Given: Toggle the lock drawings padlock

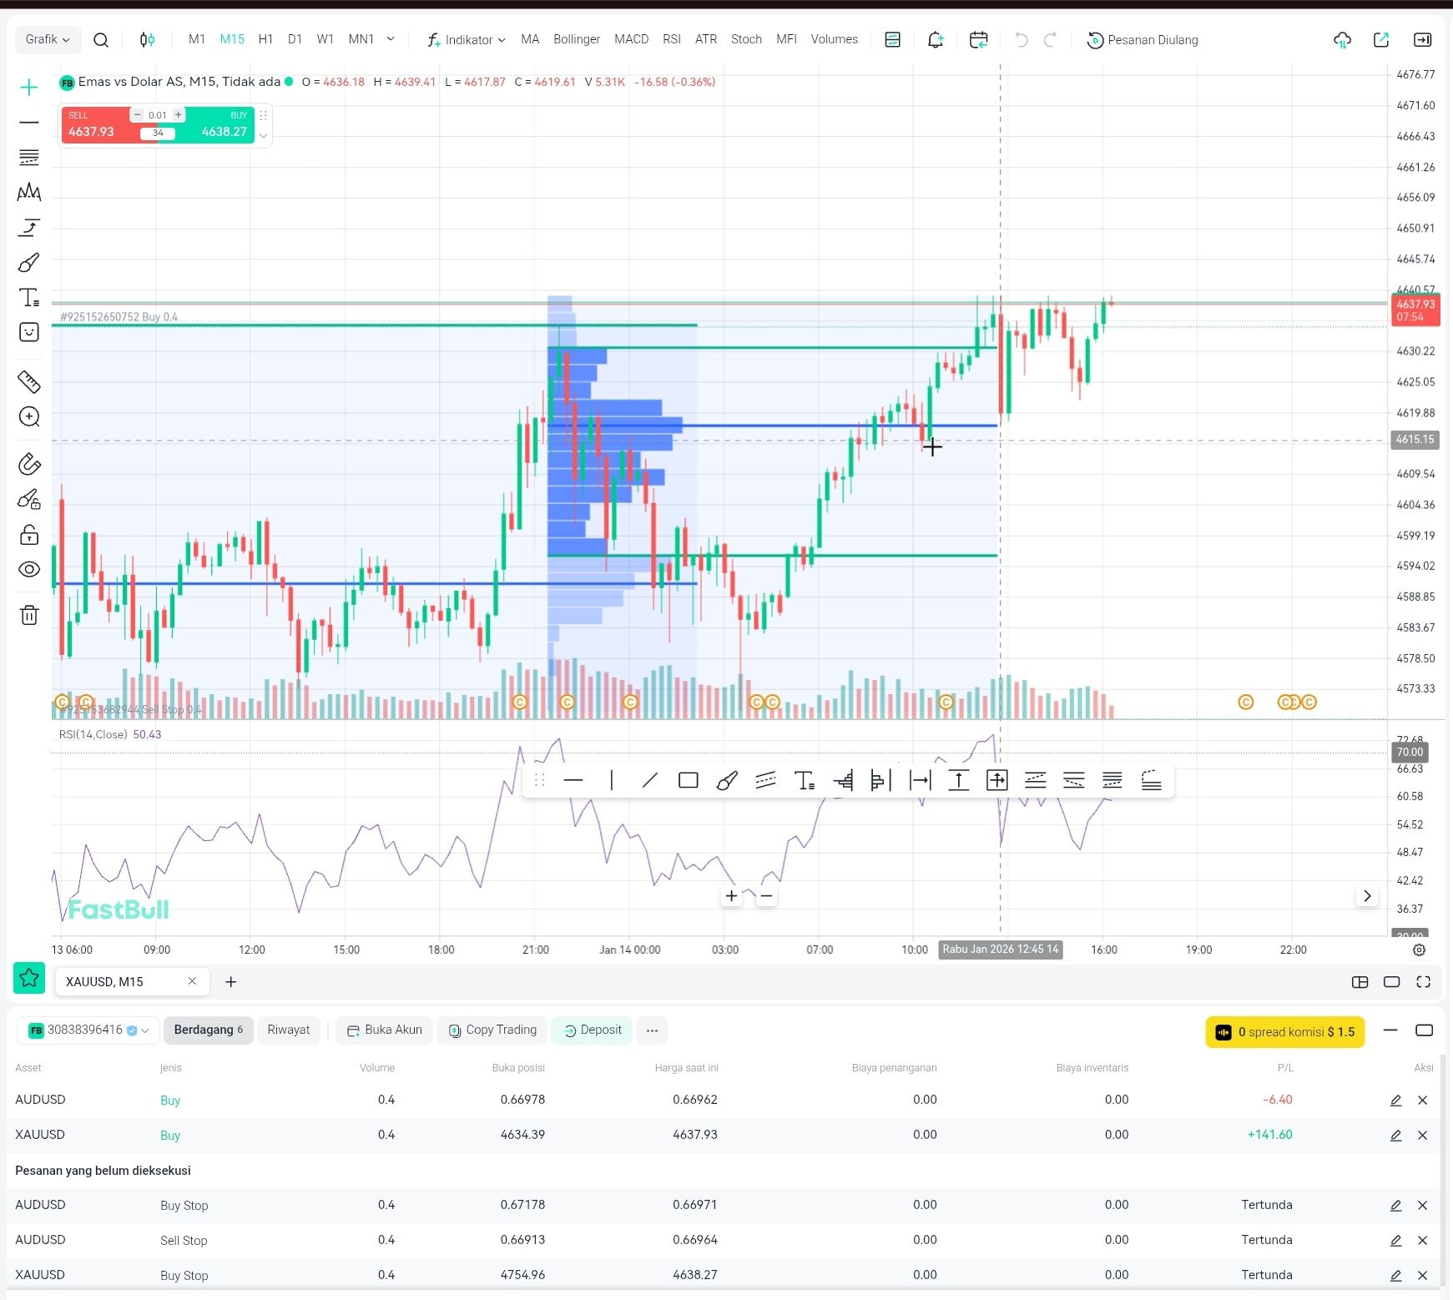Looking at the screenshot, I should click(x=29, y=534).
